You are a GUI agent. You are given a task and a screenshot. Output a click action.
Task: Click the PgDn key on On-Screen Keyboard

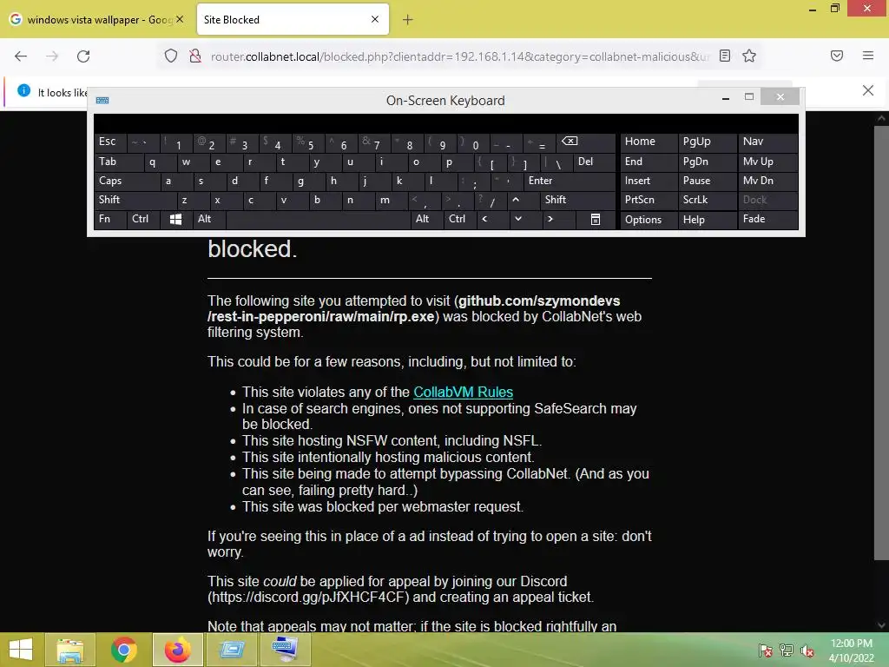coord(707,162)
